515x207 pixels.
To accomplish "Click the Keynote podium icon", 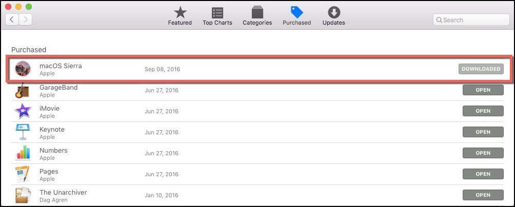I will 23,132.
